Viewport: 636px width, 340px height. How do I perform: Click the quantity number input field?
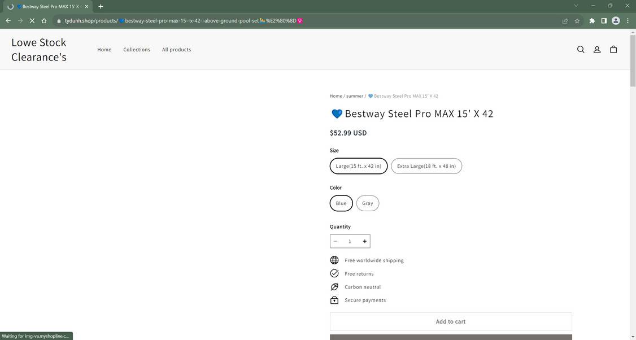pyautogui.click(x=350, y=241)
